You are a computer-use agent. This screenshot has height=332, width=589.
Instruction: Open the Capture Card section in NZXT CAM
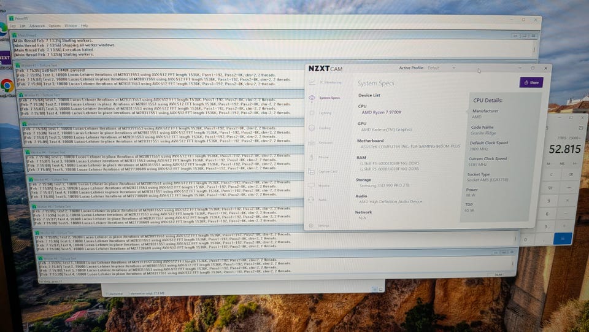click(x=323, y=171)
